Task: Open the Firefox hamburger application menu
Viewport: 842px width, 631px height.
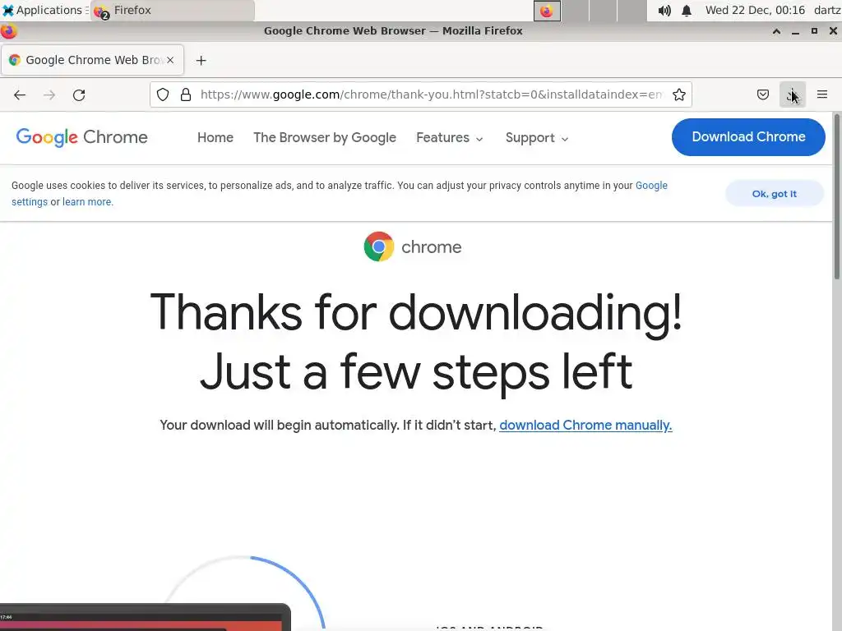Action: coord(822,95)
